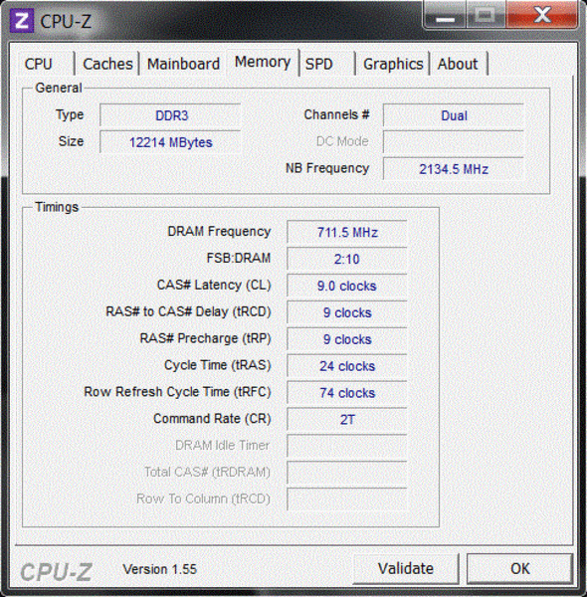Click the CPU-Z purple Z app icon
This screenshot has height=597, width=587.
tap(21, 21)
